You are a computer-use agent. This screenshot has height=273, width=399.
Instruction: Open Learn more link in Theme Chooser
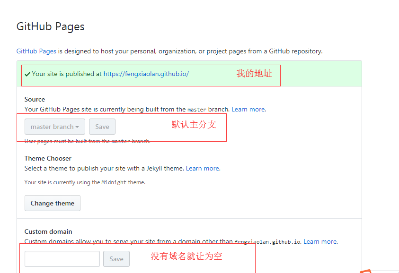(203, 168)
